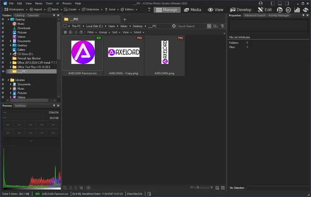Expand the toolbar overflow chevron

click(x=149, y=9)
